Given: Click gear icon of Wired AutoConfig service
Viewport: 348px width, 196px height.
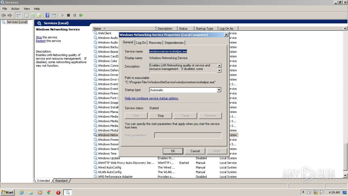Looking at the screenshot, I should coord(95,167).
